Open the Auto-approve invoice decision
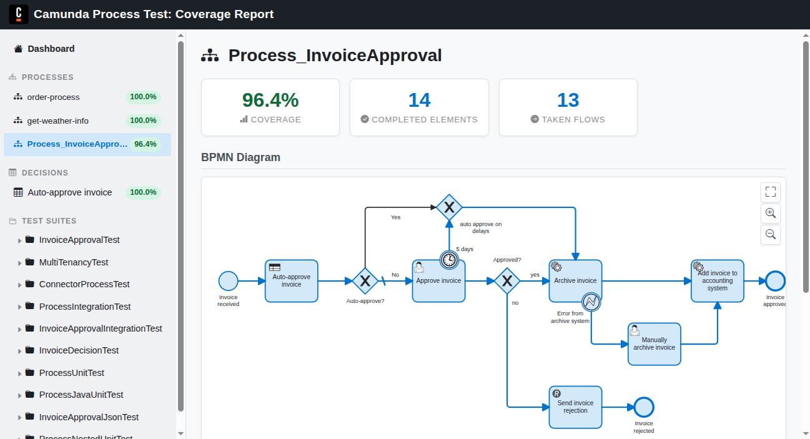The height and width of the screenshot is (439, 810). pos(87,192)
